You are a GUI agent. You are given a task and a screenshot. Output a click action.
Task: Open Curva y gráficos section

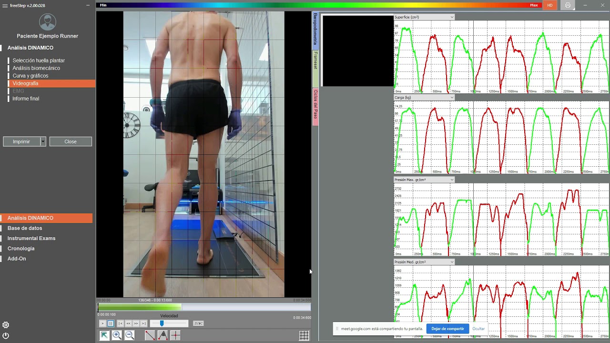[30, 76]
